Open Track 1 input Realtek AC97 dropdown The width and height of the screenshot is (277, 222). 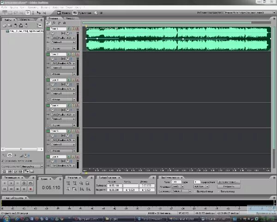(63, 38)
